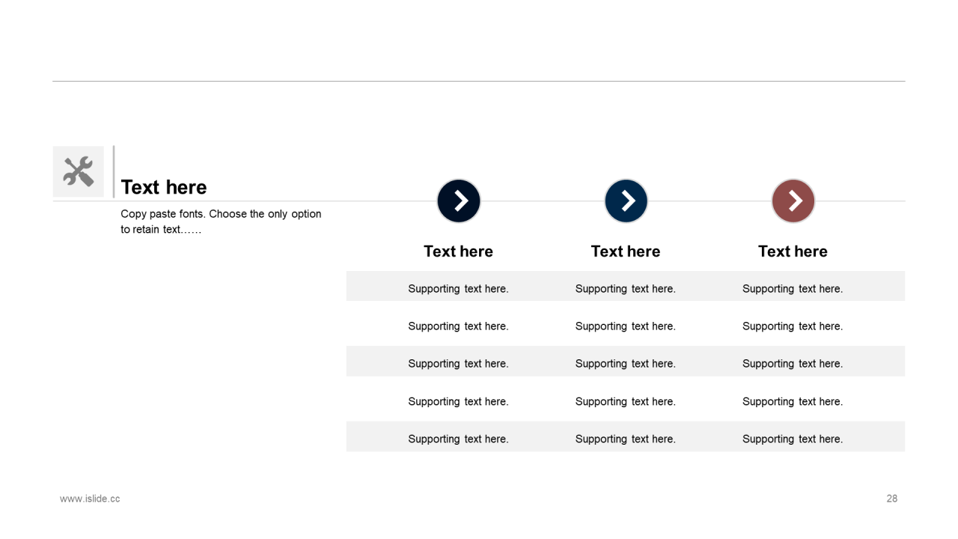Screen dimensions: 958x539
Task: Select last-row supporting text in the last column
Action: 793,439
